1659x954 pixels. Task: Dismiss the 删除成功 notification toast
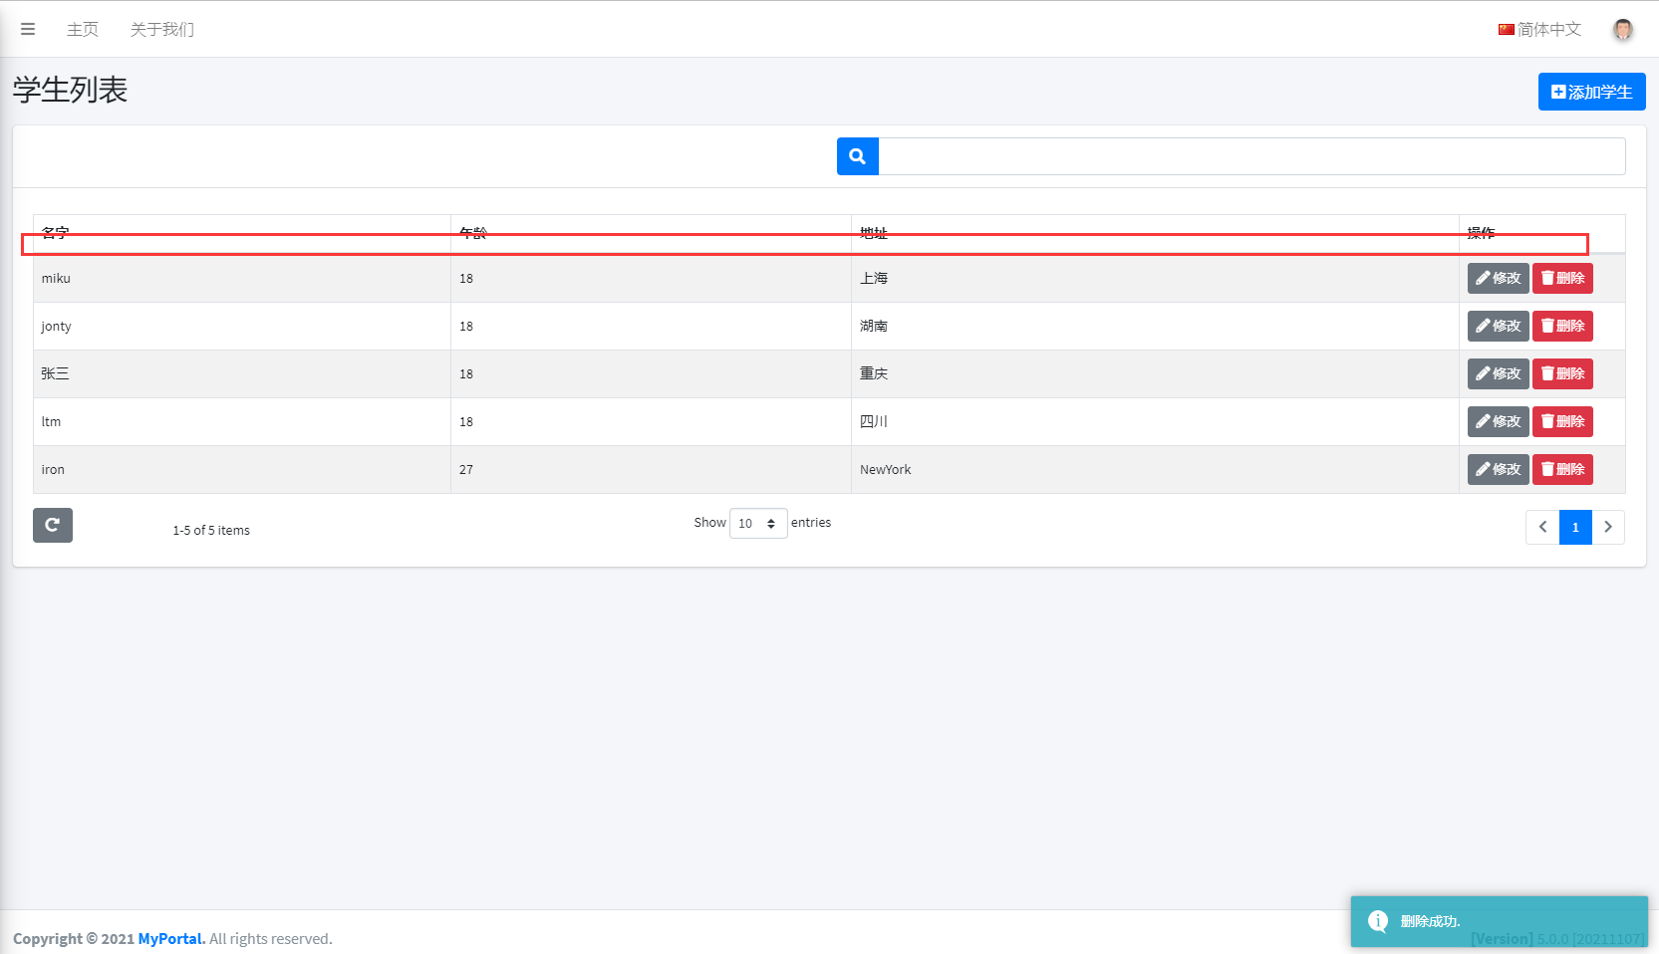click(1499, 921)
